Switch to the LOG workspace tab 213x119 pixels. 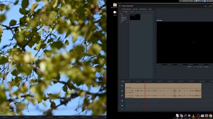click(x=206, y=6)
